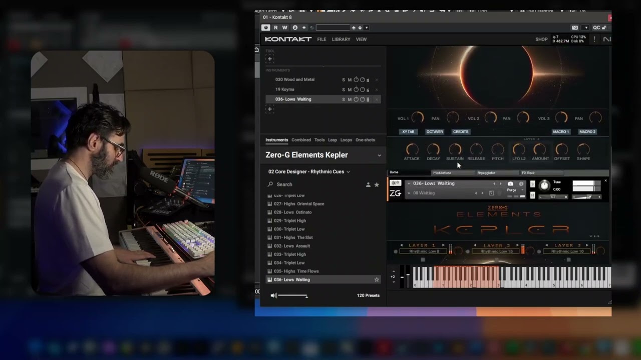The width and height of the screenshot is (641, 360).
Task: Solo the 19 Koyma instrument
Action: click(344, 89)
